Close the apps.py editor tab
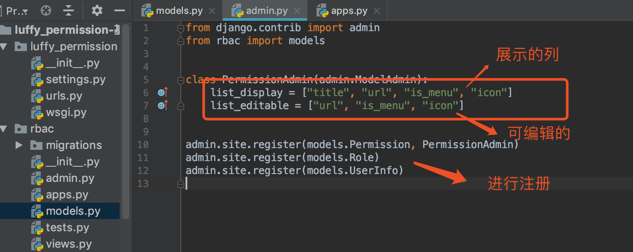 click(x=377, y=11)
